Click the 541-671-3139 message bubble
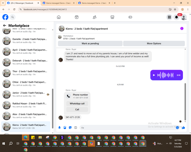Screen dimensions: 191x152 tap(73, 117)
